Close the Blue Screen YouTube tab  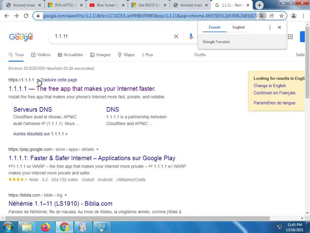click(123, 5)
